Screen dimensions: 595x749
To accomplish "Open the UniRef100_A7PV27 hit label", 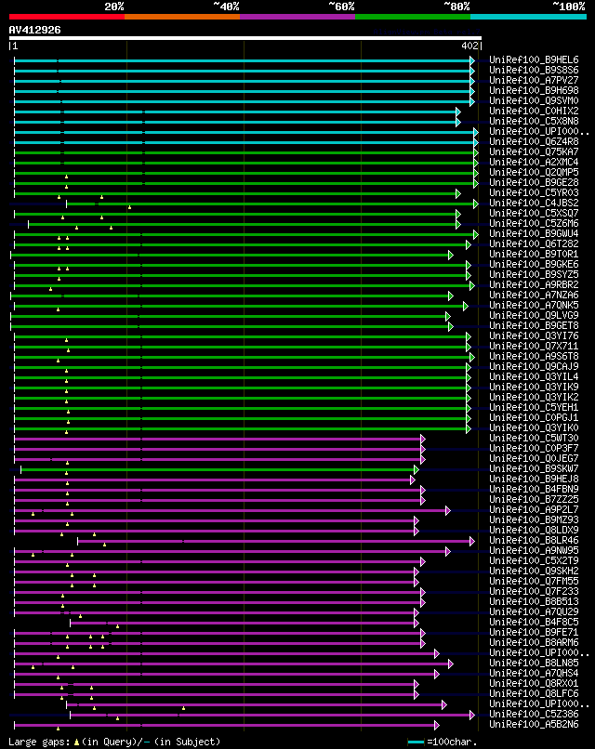I will pyautogui.click(x=534, y=80).
